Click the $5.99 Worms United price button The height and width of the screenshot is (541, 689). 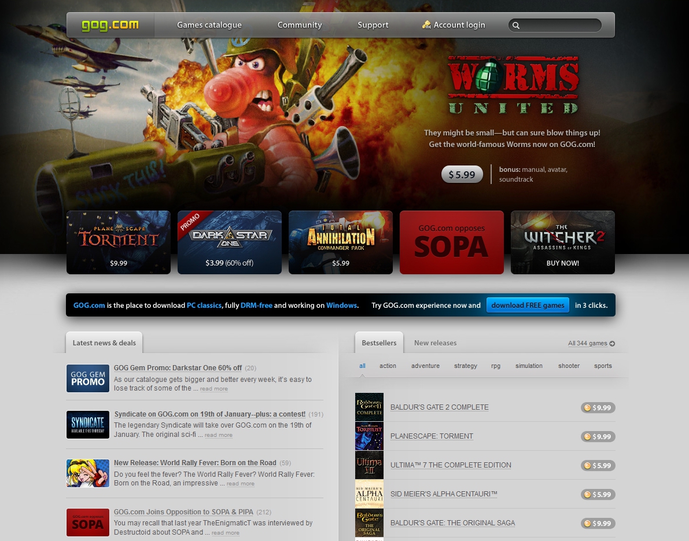coord(462,175)
